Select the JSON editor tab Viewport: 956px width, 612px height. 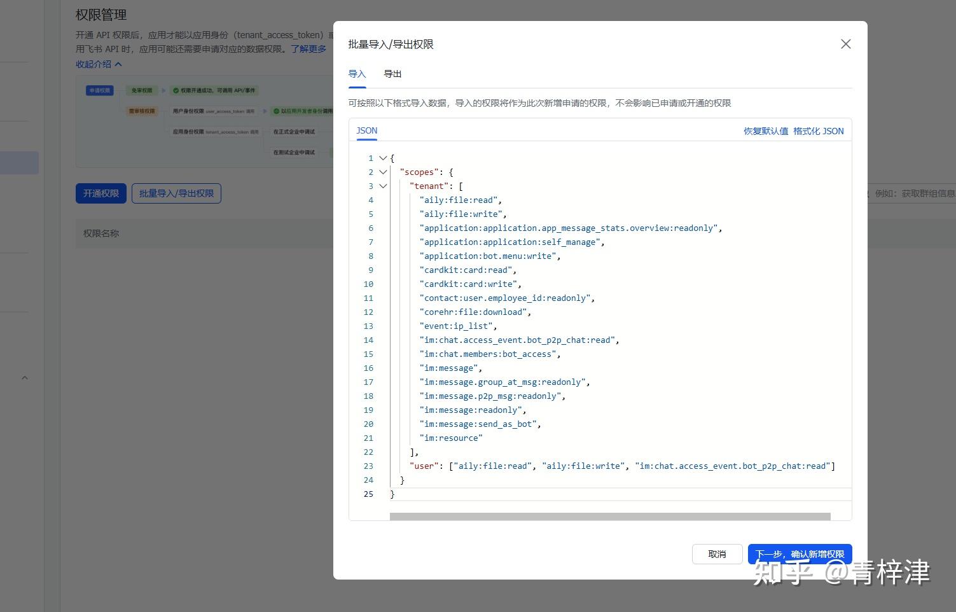(x=366, y=130)
